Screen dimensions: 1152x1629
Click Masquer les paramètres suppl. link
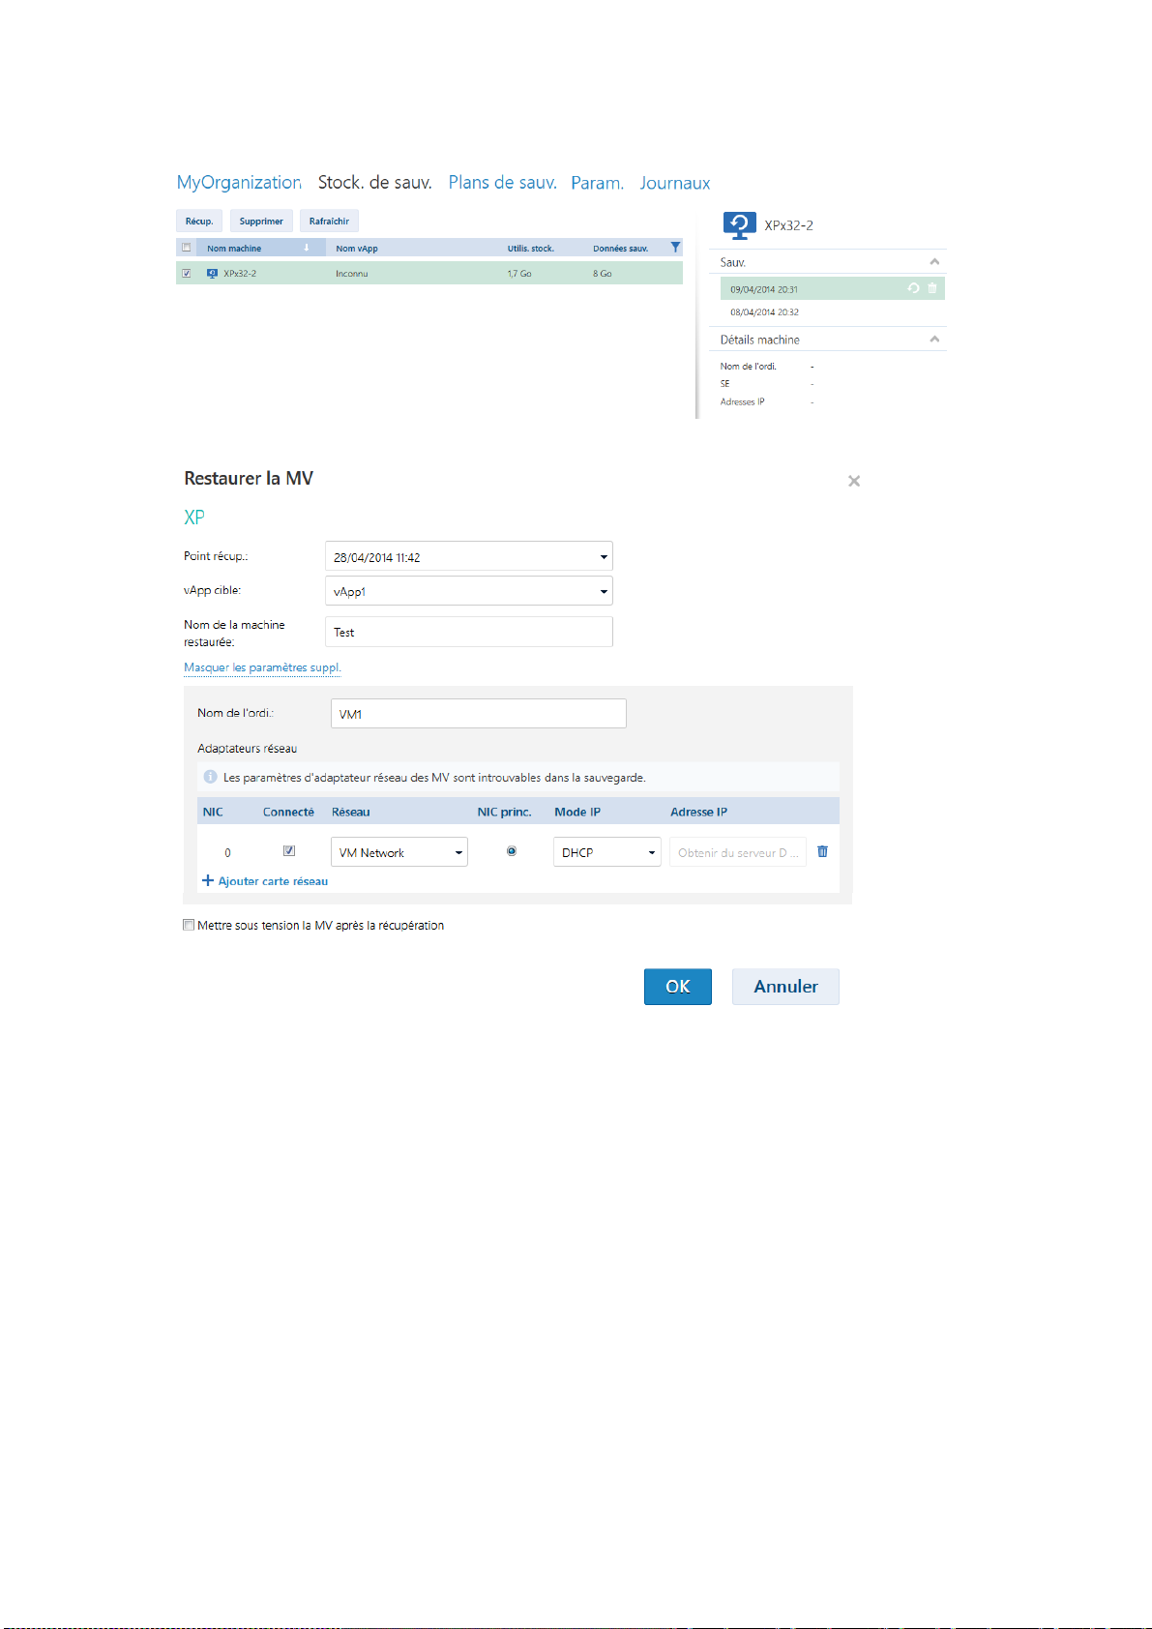tap(262, 667)
